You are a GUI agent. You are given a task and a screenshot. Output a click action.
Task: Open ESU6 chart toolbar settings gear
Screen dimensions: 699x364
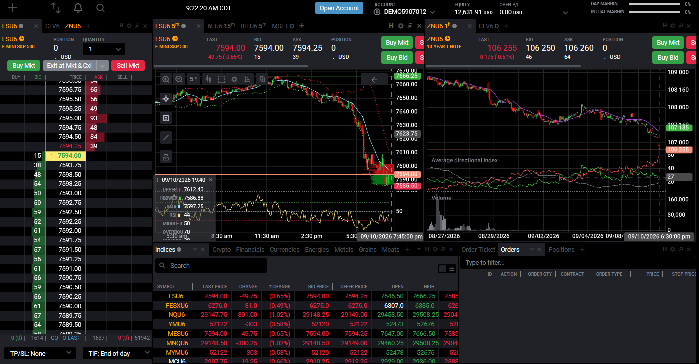point(234,79)
